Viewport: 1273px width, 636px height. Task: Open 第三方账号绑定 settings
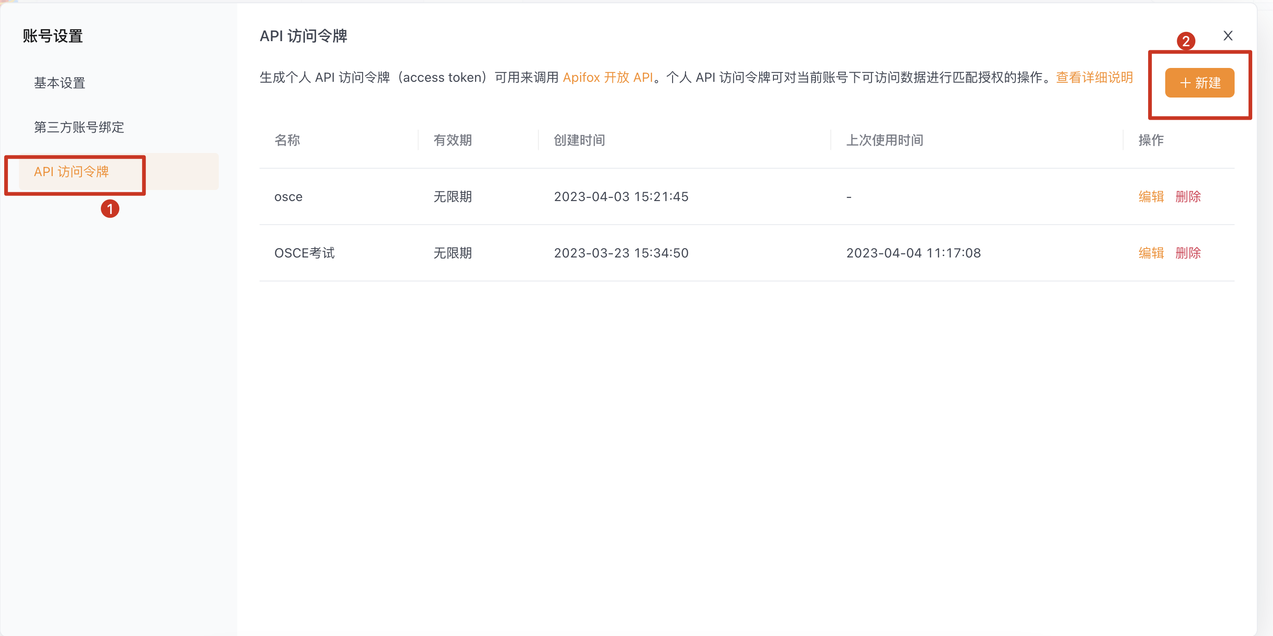click(x=79, y=127)
